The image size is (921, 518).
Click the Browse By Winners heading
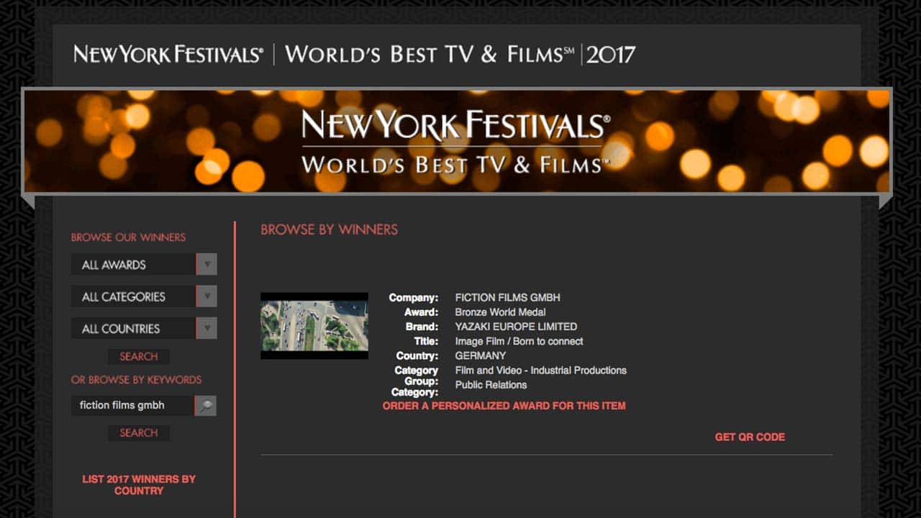[329, 230]
